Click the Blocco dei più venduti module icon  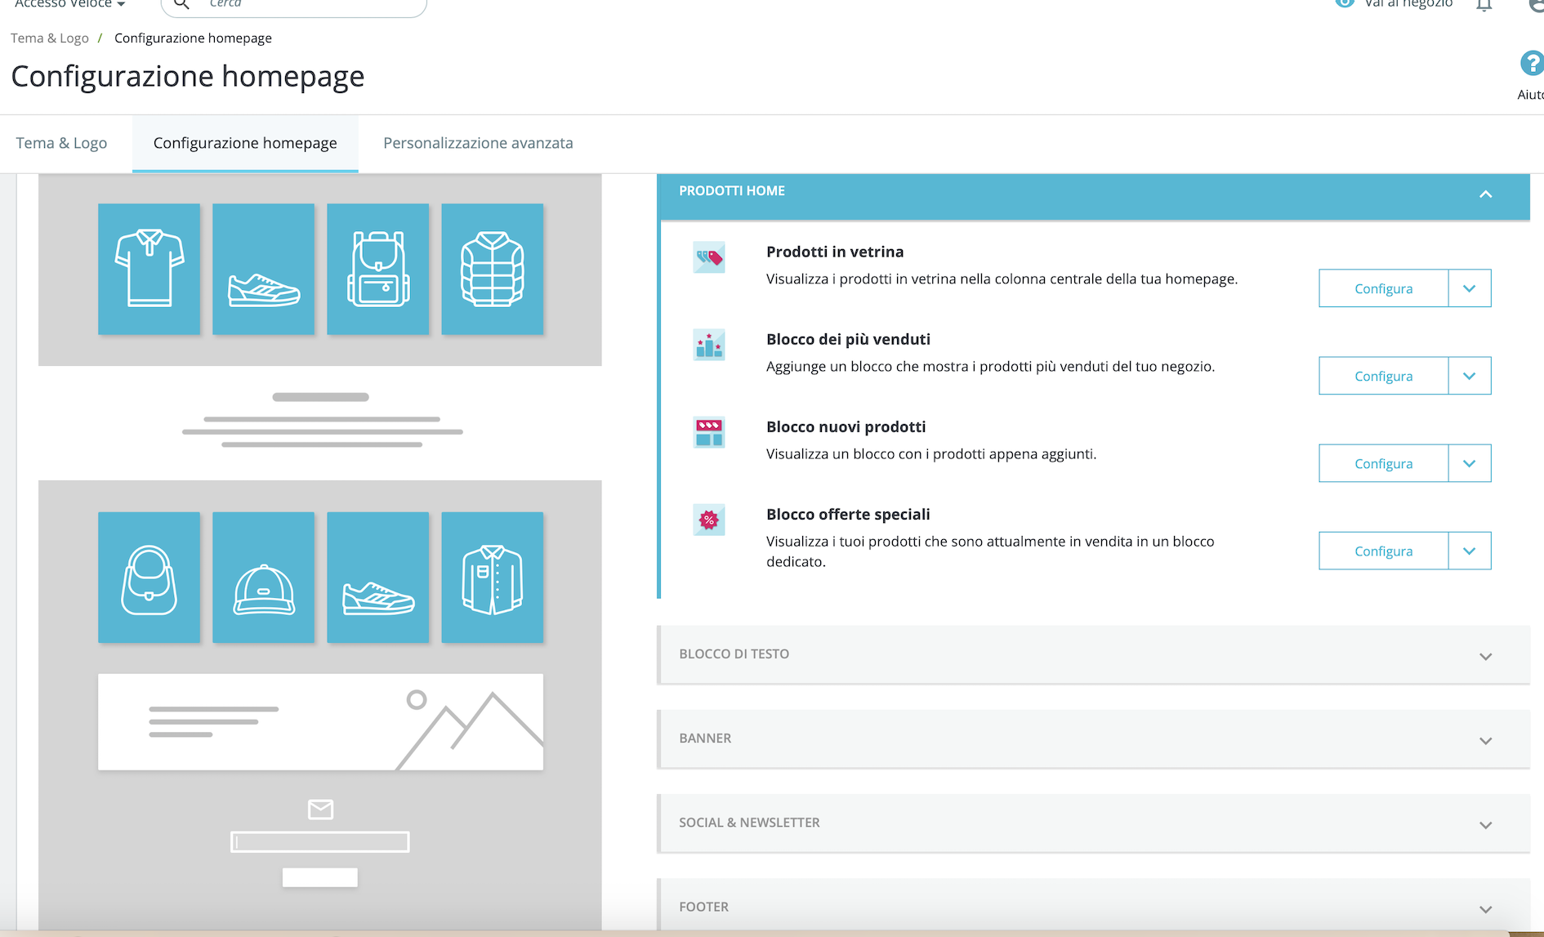(x=709, y=346)
